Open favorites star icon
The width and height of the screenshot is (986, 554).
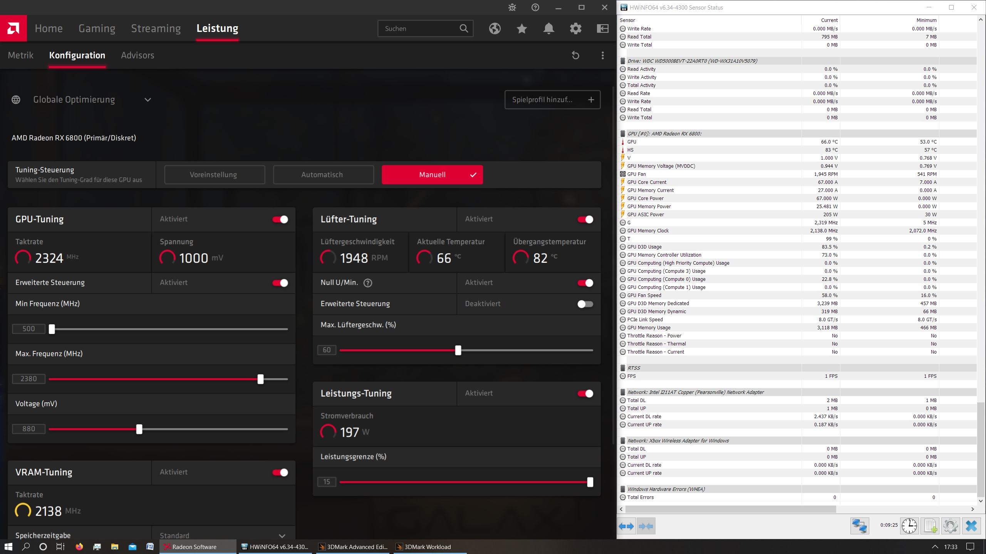pos(522,28)
